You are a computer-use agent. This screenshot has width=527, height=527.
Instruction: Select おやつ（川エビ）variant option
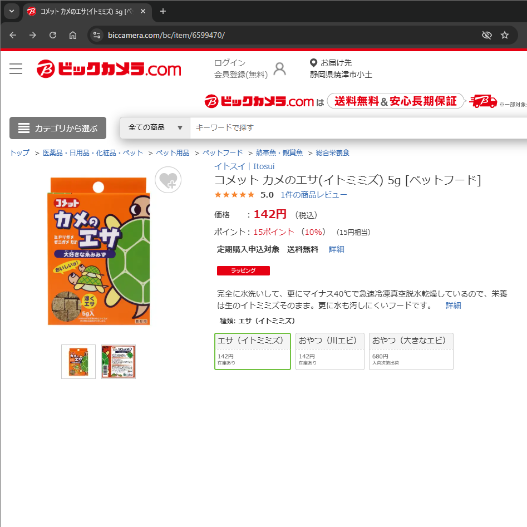(x=329, y=352)
